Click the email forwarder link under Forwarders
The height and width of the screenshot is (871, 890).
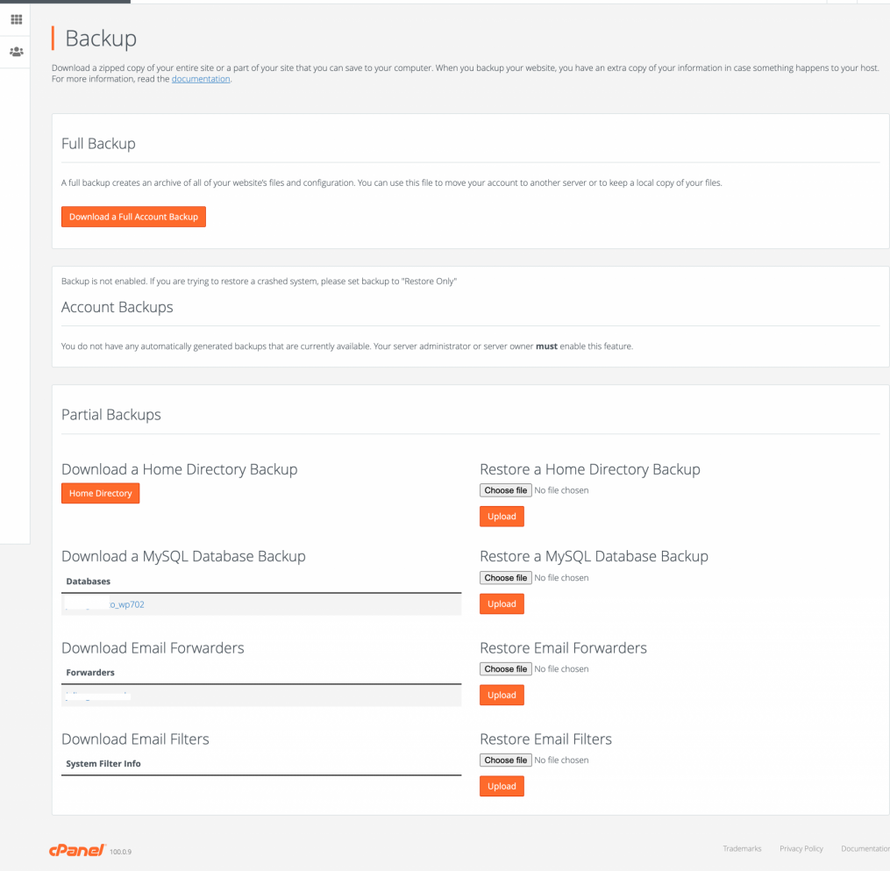point(96,695)
